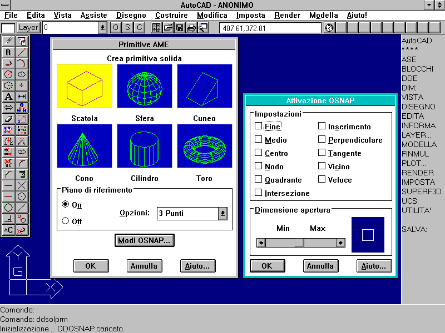Select the Circle drawing tool

tap(8, 74)
